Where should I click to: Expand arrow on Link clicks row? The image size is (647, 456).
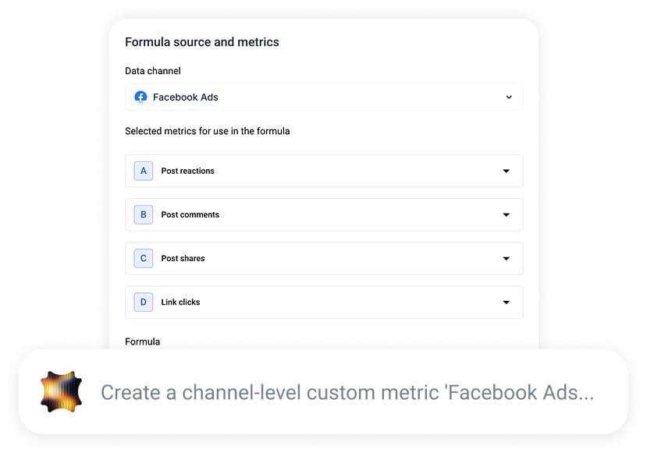pyautogui.click(x=506, y=302)
